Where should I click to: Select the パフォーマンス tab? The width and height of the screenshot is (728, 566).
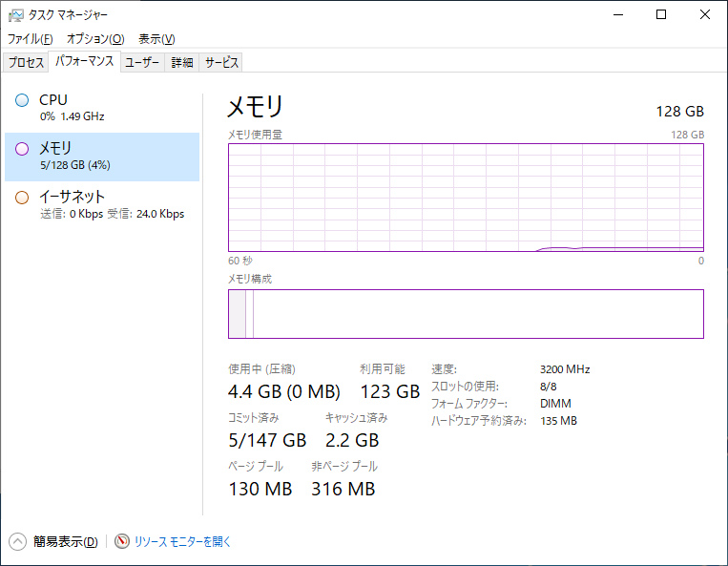(x=84, y=62)
